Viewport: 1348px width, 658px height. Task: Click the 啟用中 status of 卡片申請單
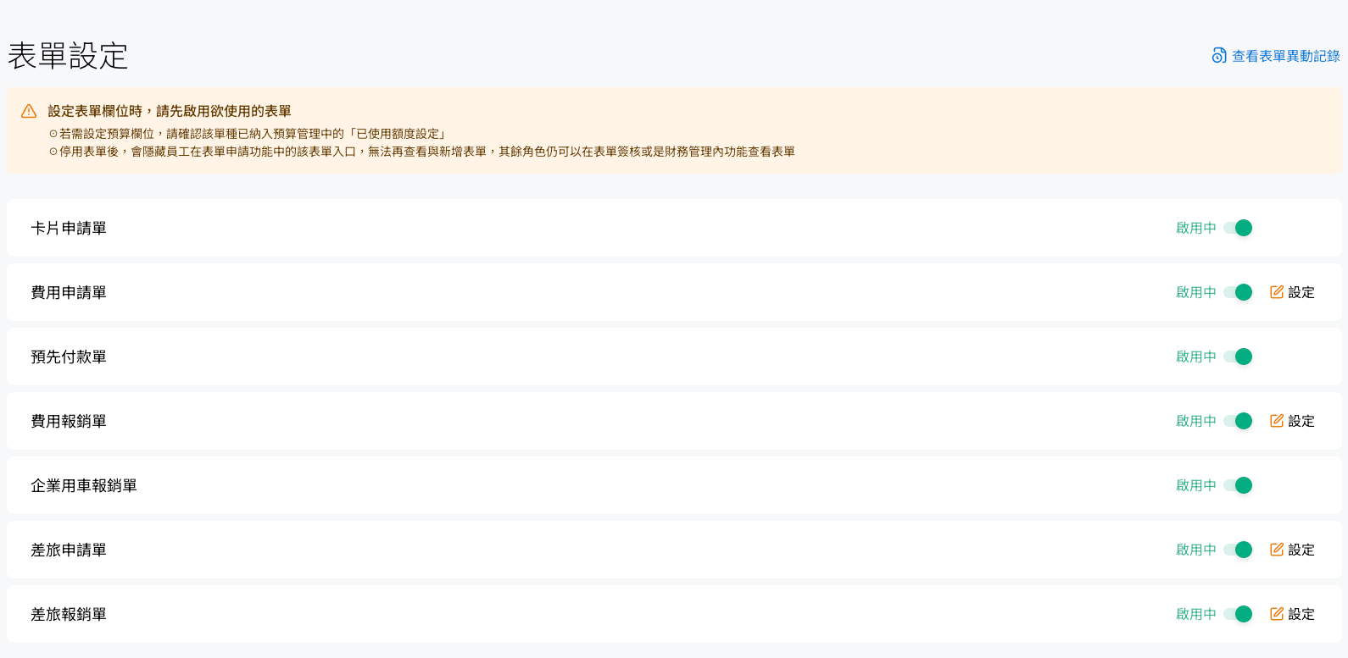(1196, 228)
